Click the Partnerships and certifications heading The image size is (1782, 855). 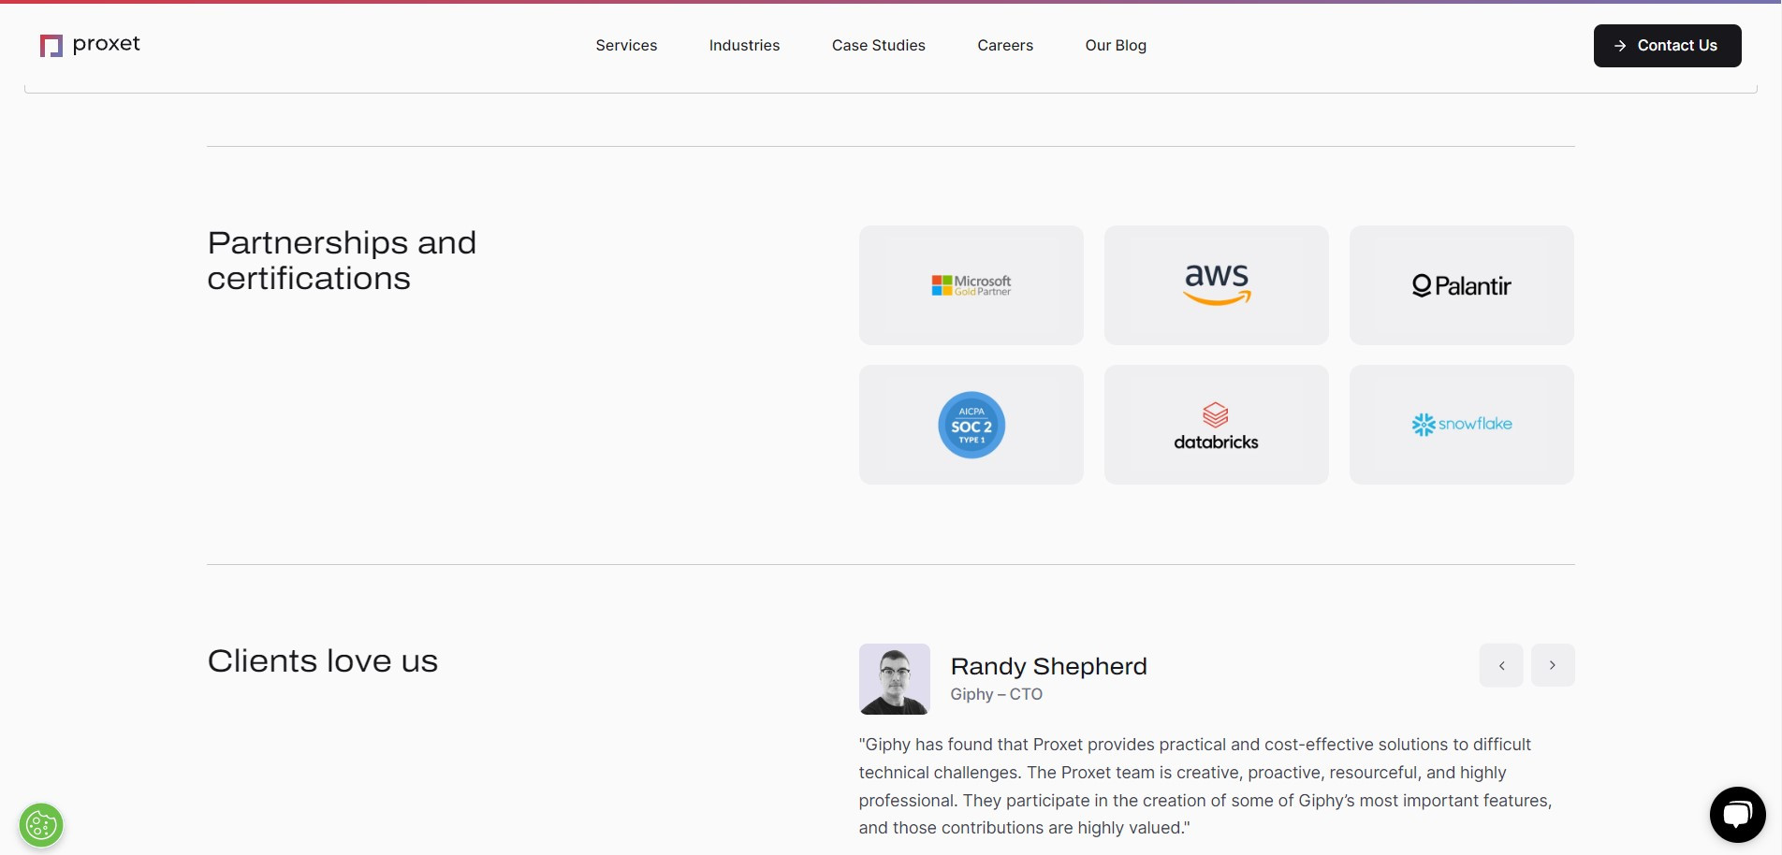tap(342, 260)
